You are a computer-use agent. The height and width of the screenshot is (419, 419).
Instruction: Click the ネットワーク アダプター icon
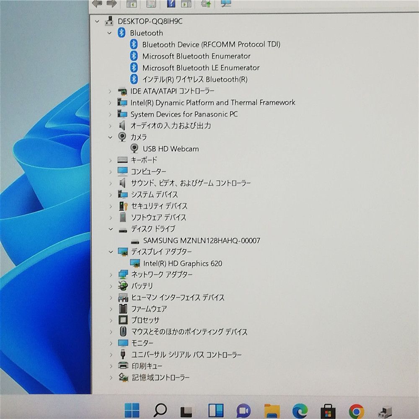click(123, 274)
